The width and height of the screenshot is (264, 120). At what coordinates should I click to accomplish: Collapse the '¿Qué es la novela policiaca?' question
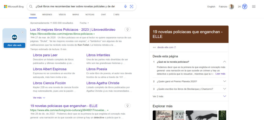(224, 62)
